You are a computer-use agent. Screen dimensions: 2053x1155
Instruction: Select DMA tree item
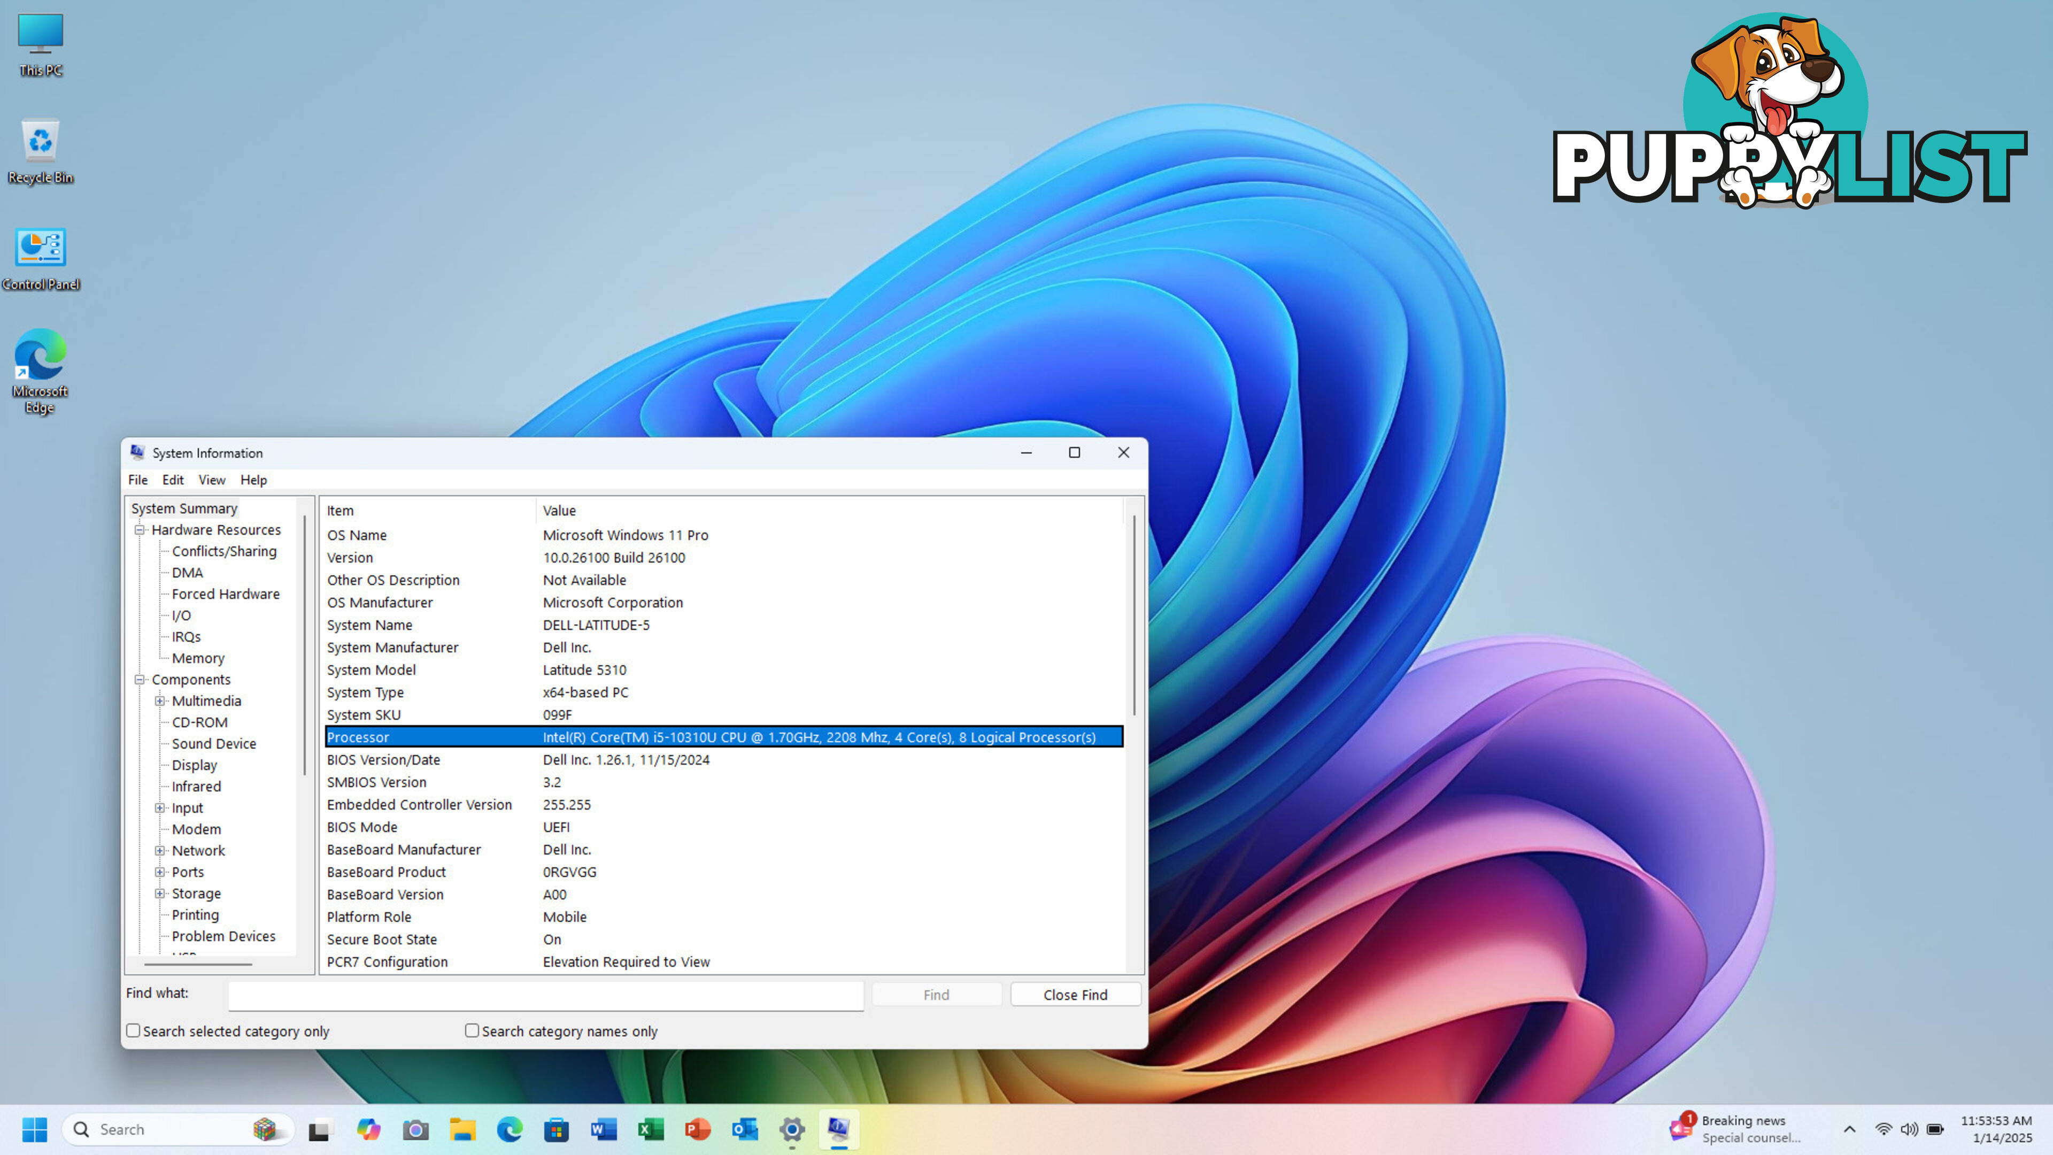tap(187, 573)
